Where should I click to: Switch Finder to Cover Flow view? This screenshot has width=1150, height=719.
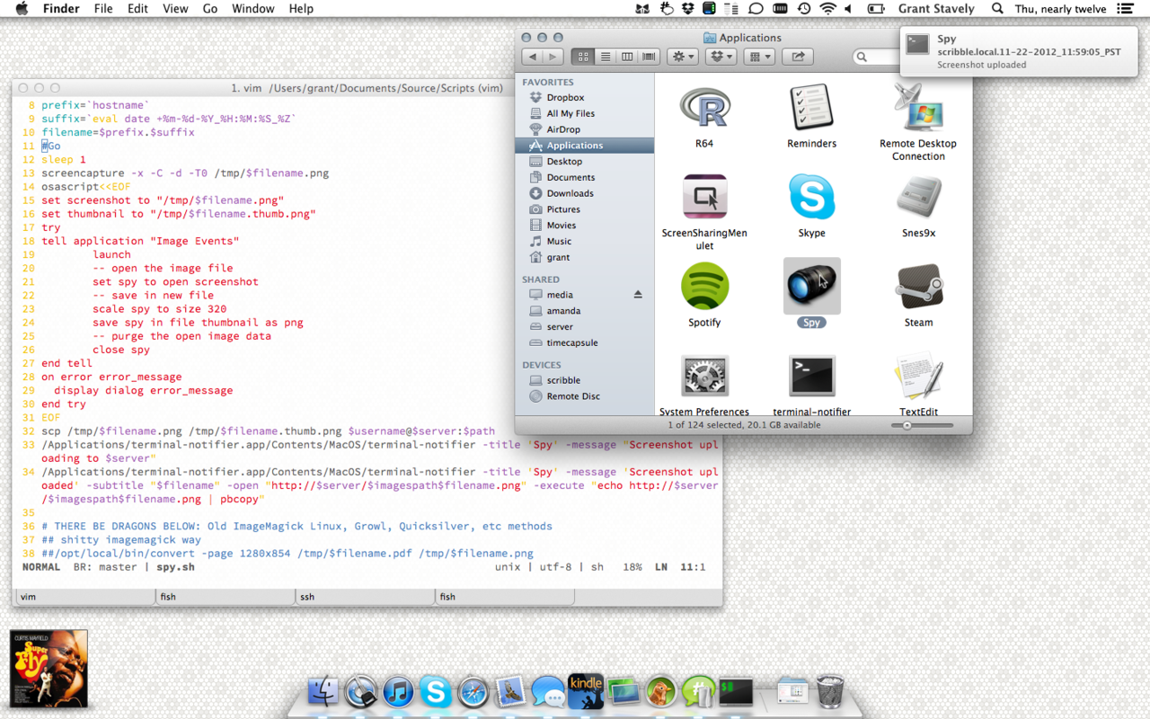click(649, 57)
